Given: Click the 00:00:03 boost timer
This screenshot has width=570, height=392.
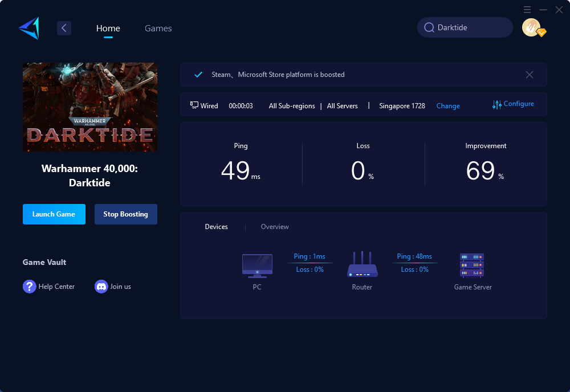Looking at the screenshot, I should (241, 106).
